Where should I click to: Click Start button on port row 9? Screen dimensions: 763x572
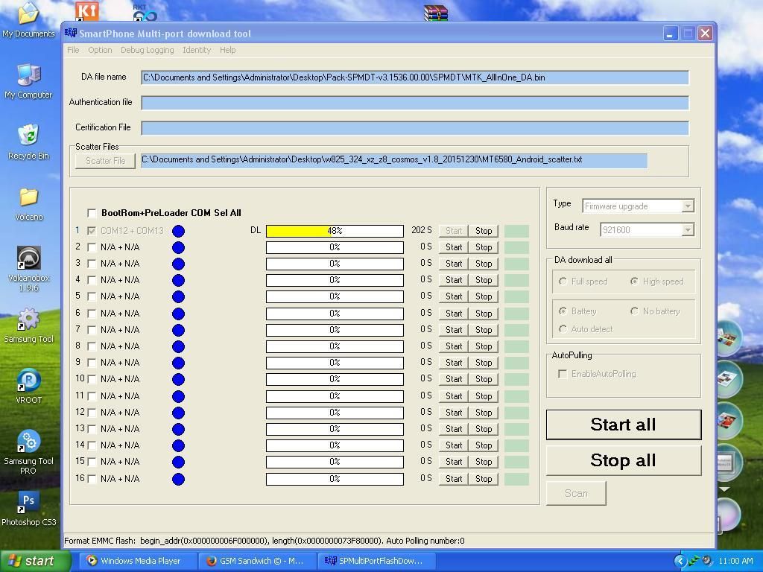pyautogui.click(x=454, y=363)
